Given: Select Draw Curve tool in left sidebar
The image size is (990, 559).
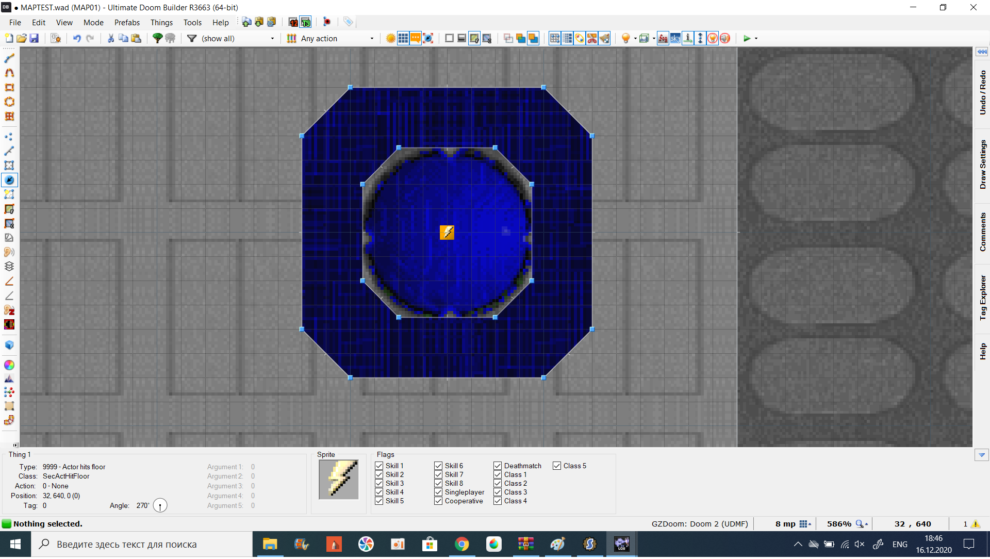Looking at the screenshot, I should [x=9, y=73].
